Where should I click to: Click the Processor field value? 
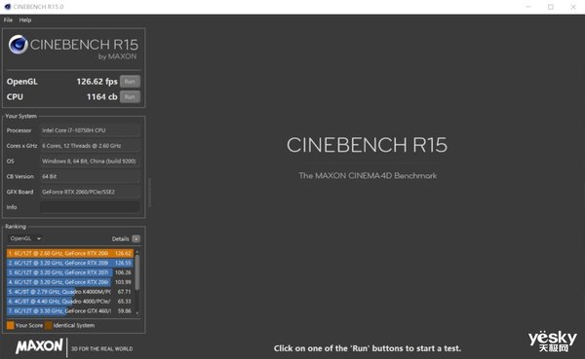pos(90,130)
